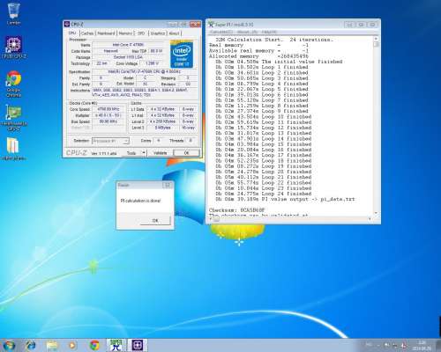Click the Technology value field in CPU-Z
Screen dimensions: 441x352
pyautogui.click(x=101, y=63)
